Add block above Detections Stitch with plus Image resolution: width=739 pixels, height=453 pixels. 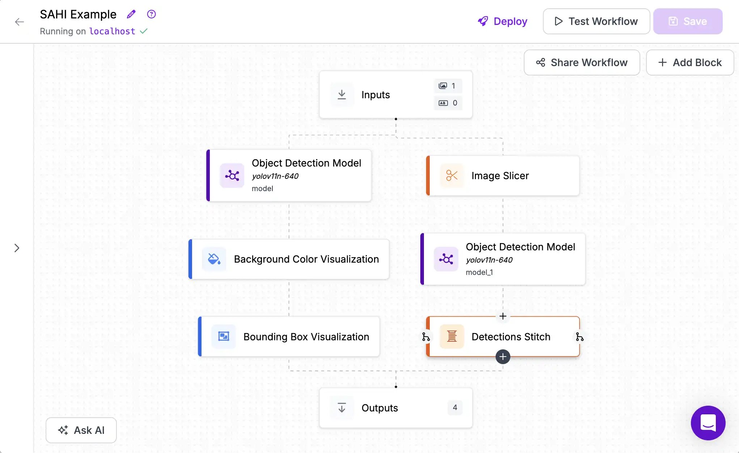click(503, 316)
